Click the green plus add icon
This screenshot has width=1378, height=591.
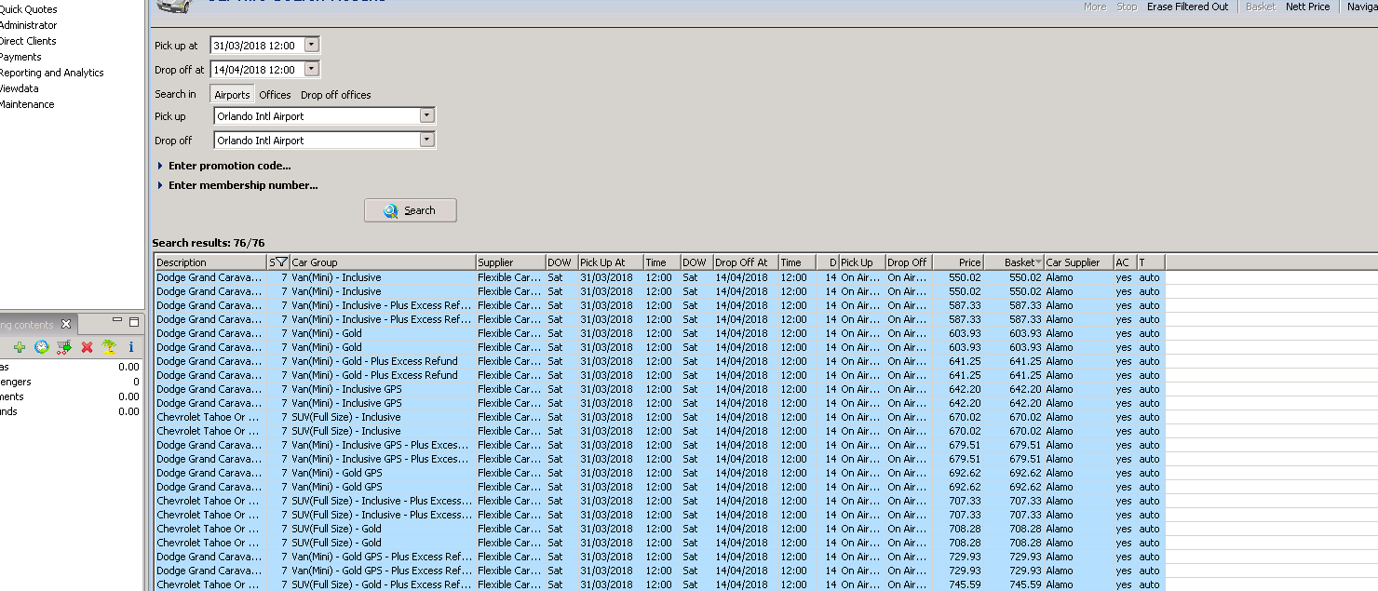tap(20, 347)
